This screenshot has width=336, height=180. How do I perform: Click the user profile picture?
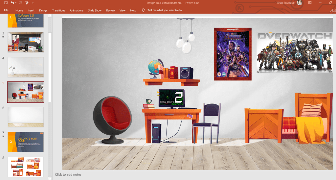click(x=299, y=3)
